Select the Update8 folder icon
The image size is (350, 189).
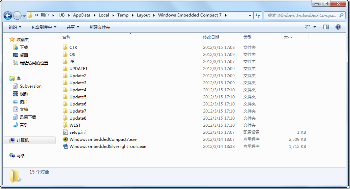[65, 118]
